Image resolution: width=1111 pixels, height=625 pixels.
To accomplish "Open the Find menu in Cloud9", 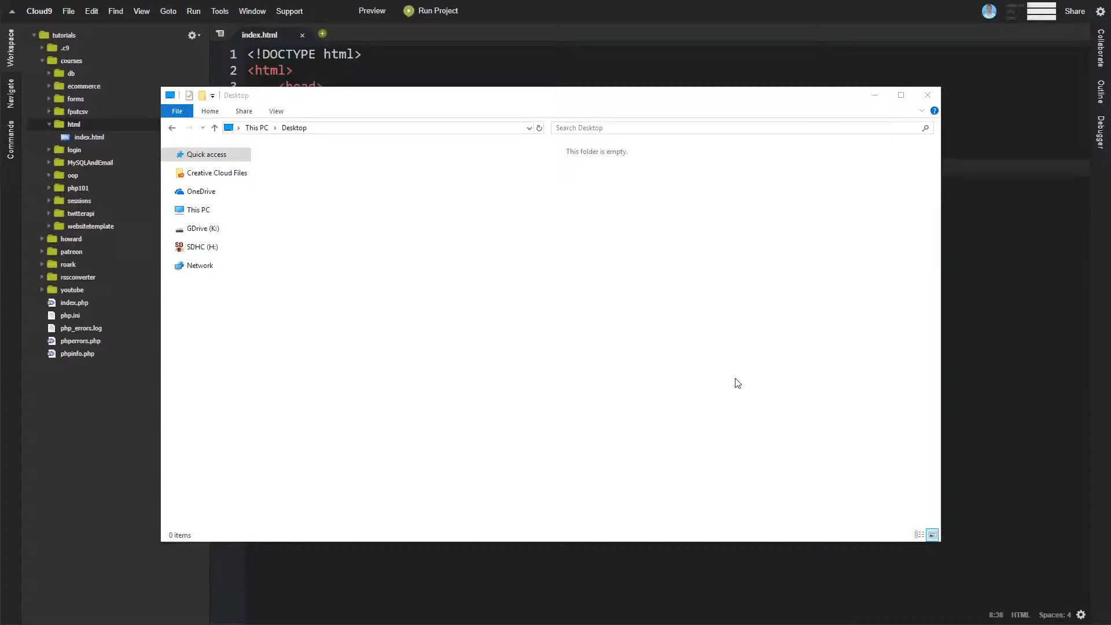I will (116, 11).
